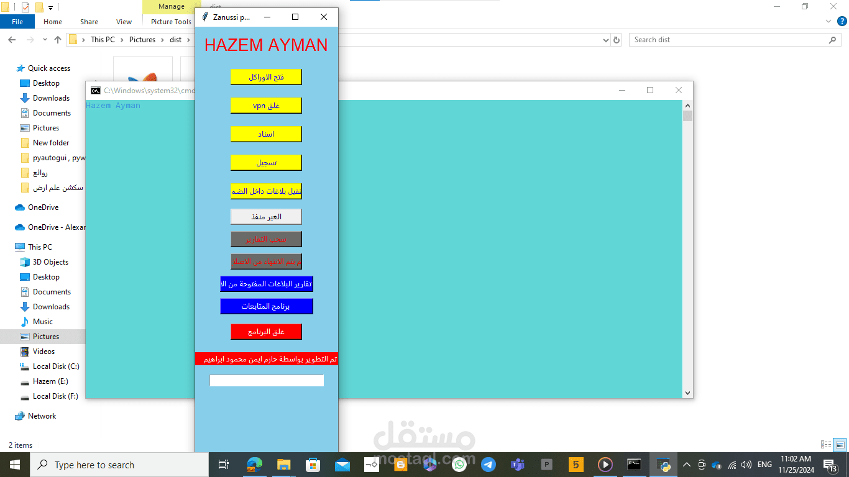
Task: Switch to Command Prompt taskbar icon
Action: coord(634,465)
